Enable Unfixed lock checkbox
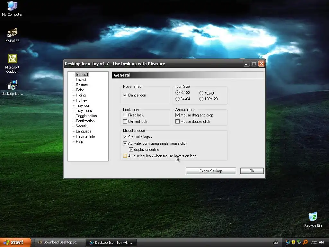Image resolution: width=329 pixels, height=247 pixels. pyautogui.click(x=125, y=121)
